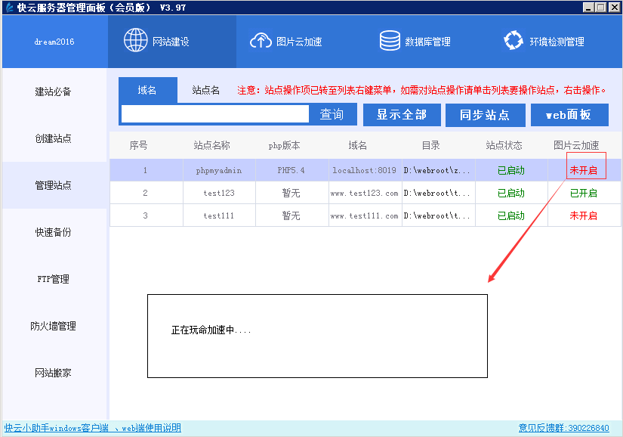Click the 站点状态 column header
Screen dimensions: 623x437
504,145
